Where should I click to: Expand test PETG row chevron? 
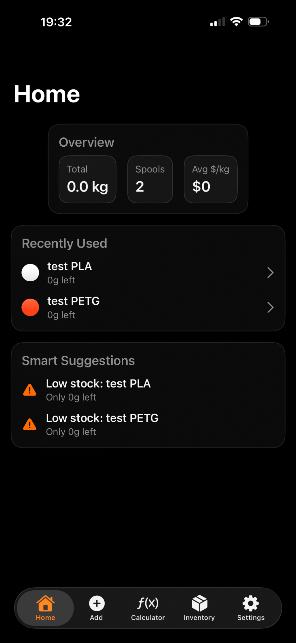[271, 307]
